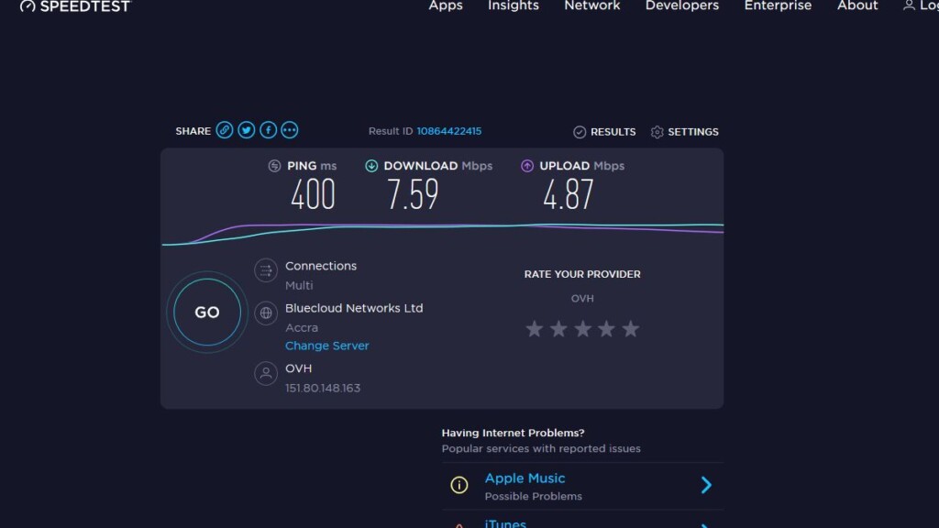Click the Connections mode icon
Image resolution: width=939 pixels, height=528 pixels.
tap(266, 270)
